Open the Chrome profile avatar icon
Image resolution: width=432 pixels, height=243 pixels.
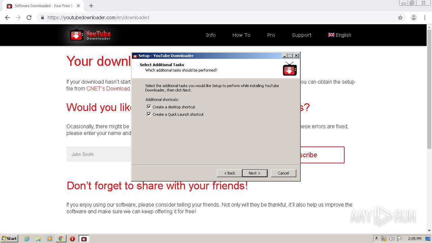[413, 18]
